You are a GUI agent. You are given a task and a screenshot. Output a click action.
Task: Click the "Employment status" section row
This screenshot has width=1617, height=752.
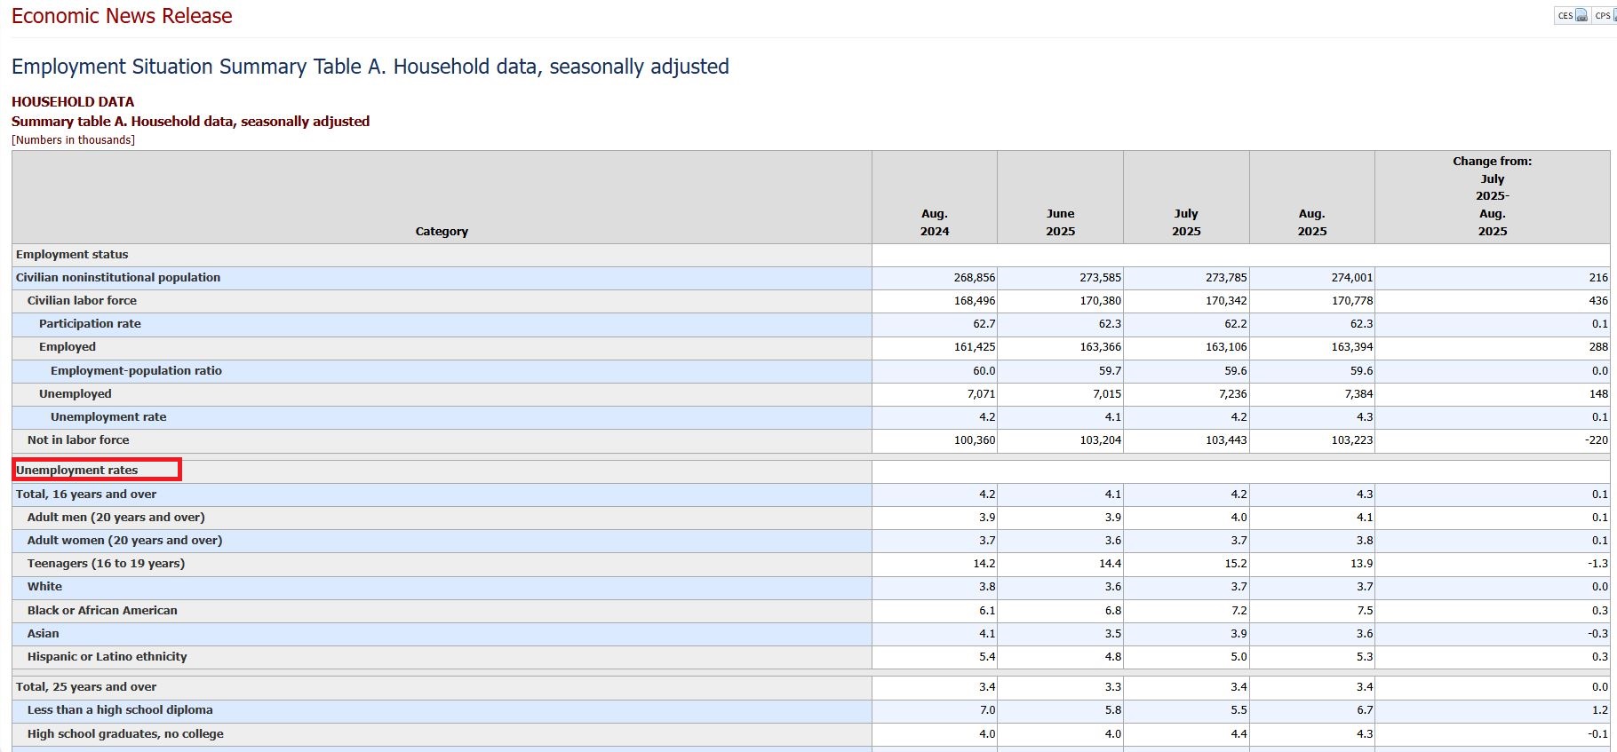pyautogui.click(x=72, y=255)
